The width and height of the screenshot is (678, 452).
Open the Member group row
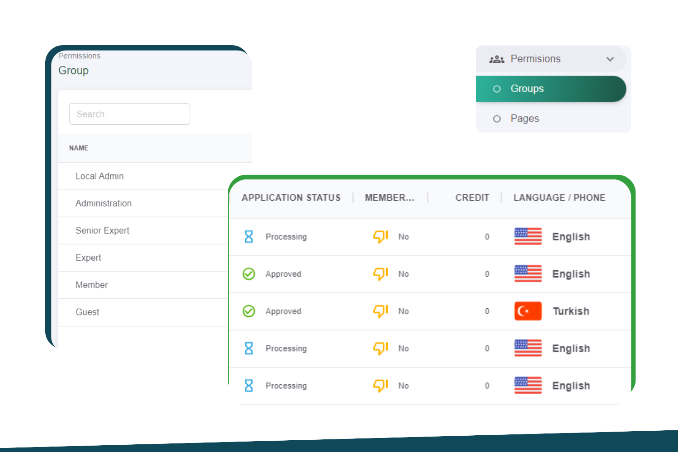144,285
